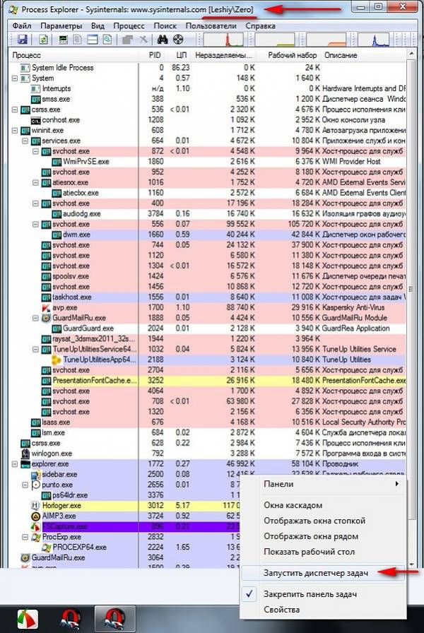Select the FSCapture.exe process row
This screenshot has width=424, height=633.
tap(71, 527)
